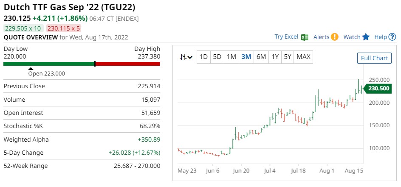Click the Open marker on day range bar

click(x=31, y=68)
